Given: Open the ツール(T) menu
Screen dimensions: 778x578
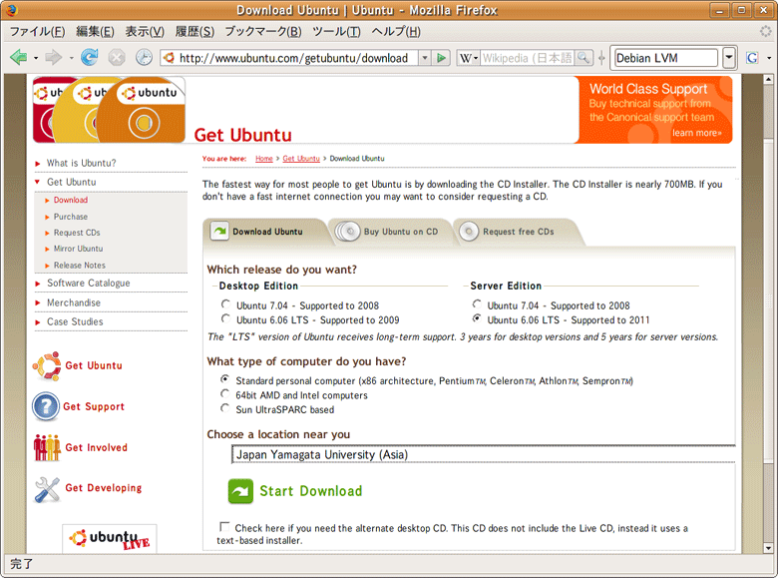Looking at the screenshot, I should (x=336, y=31).
